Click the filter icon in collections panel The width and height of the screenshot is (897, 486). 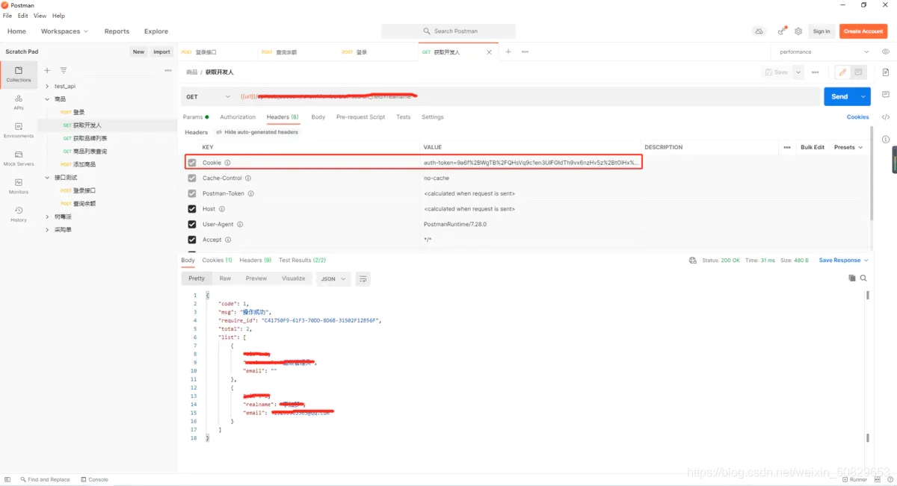pyautogui.click(x=64, y=70)
